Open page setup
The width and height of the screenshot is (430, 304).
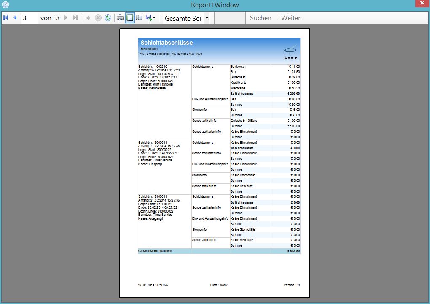(140, 18)
